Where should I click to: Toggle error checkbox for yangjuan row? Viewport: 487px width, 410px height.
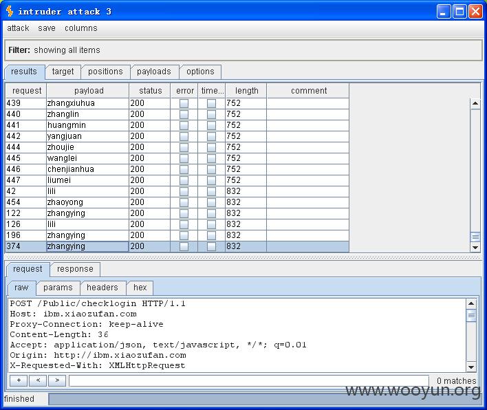[x=184, y=136]
